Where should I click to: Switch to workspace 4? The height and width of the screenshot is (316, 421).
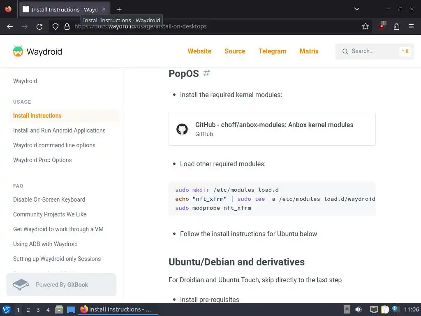click(x=48, y=310)
